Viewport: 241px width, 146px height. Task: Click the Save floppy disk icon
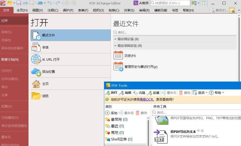(x=19, y=3)
